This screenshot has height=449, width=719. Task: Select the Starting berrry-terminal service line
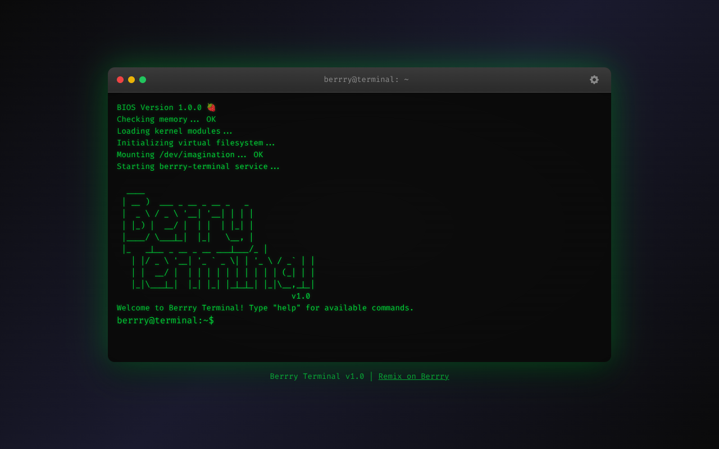pyautogui.click(x=198, y=166)
